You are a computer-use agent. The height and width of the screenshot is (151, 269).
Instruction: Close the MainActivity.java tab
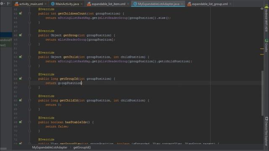(82, 4)
